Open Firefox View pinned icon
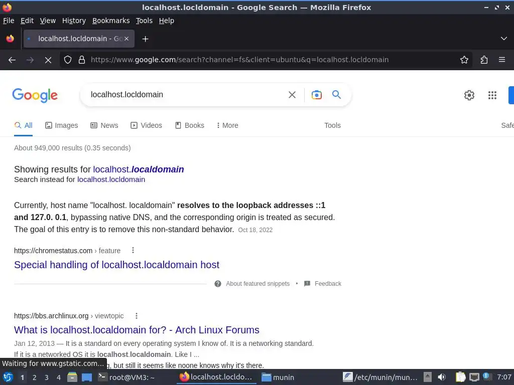The width and height of the screenshot is (514, 385). coord(10,39)
